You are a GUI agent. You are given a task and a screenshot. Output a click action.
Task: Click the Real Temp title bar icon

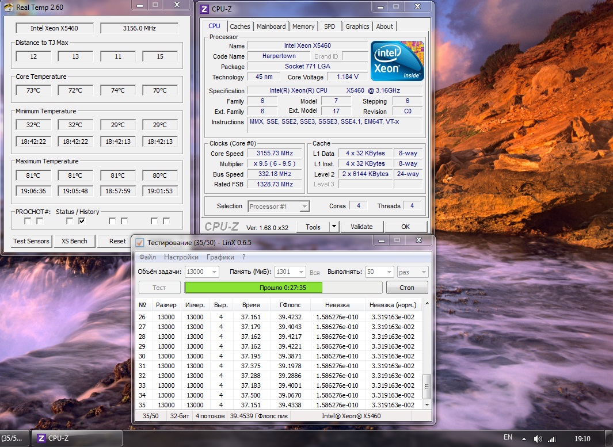(9, 7)
